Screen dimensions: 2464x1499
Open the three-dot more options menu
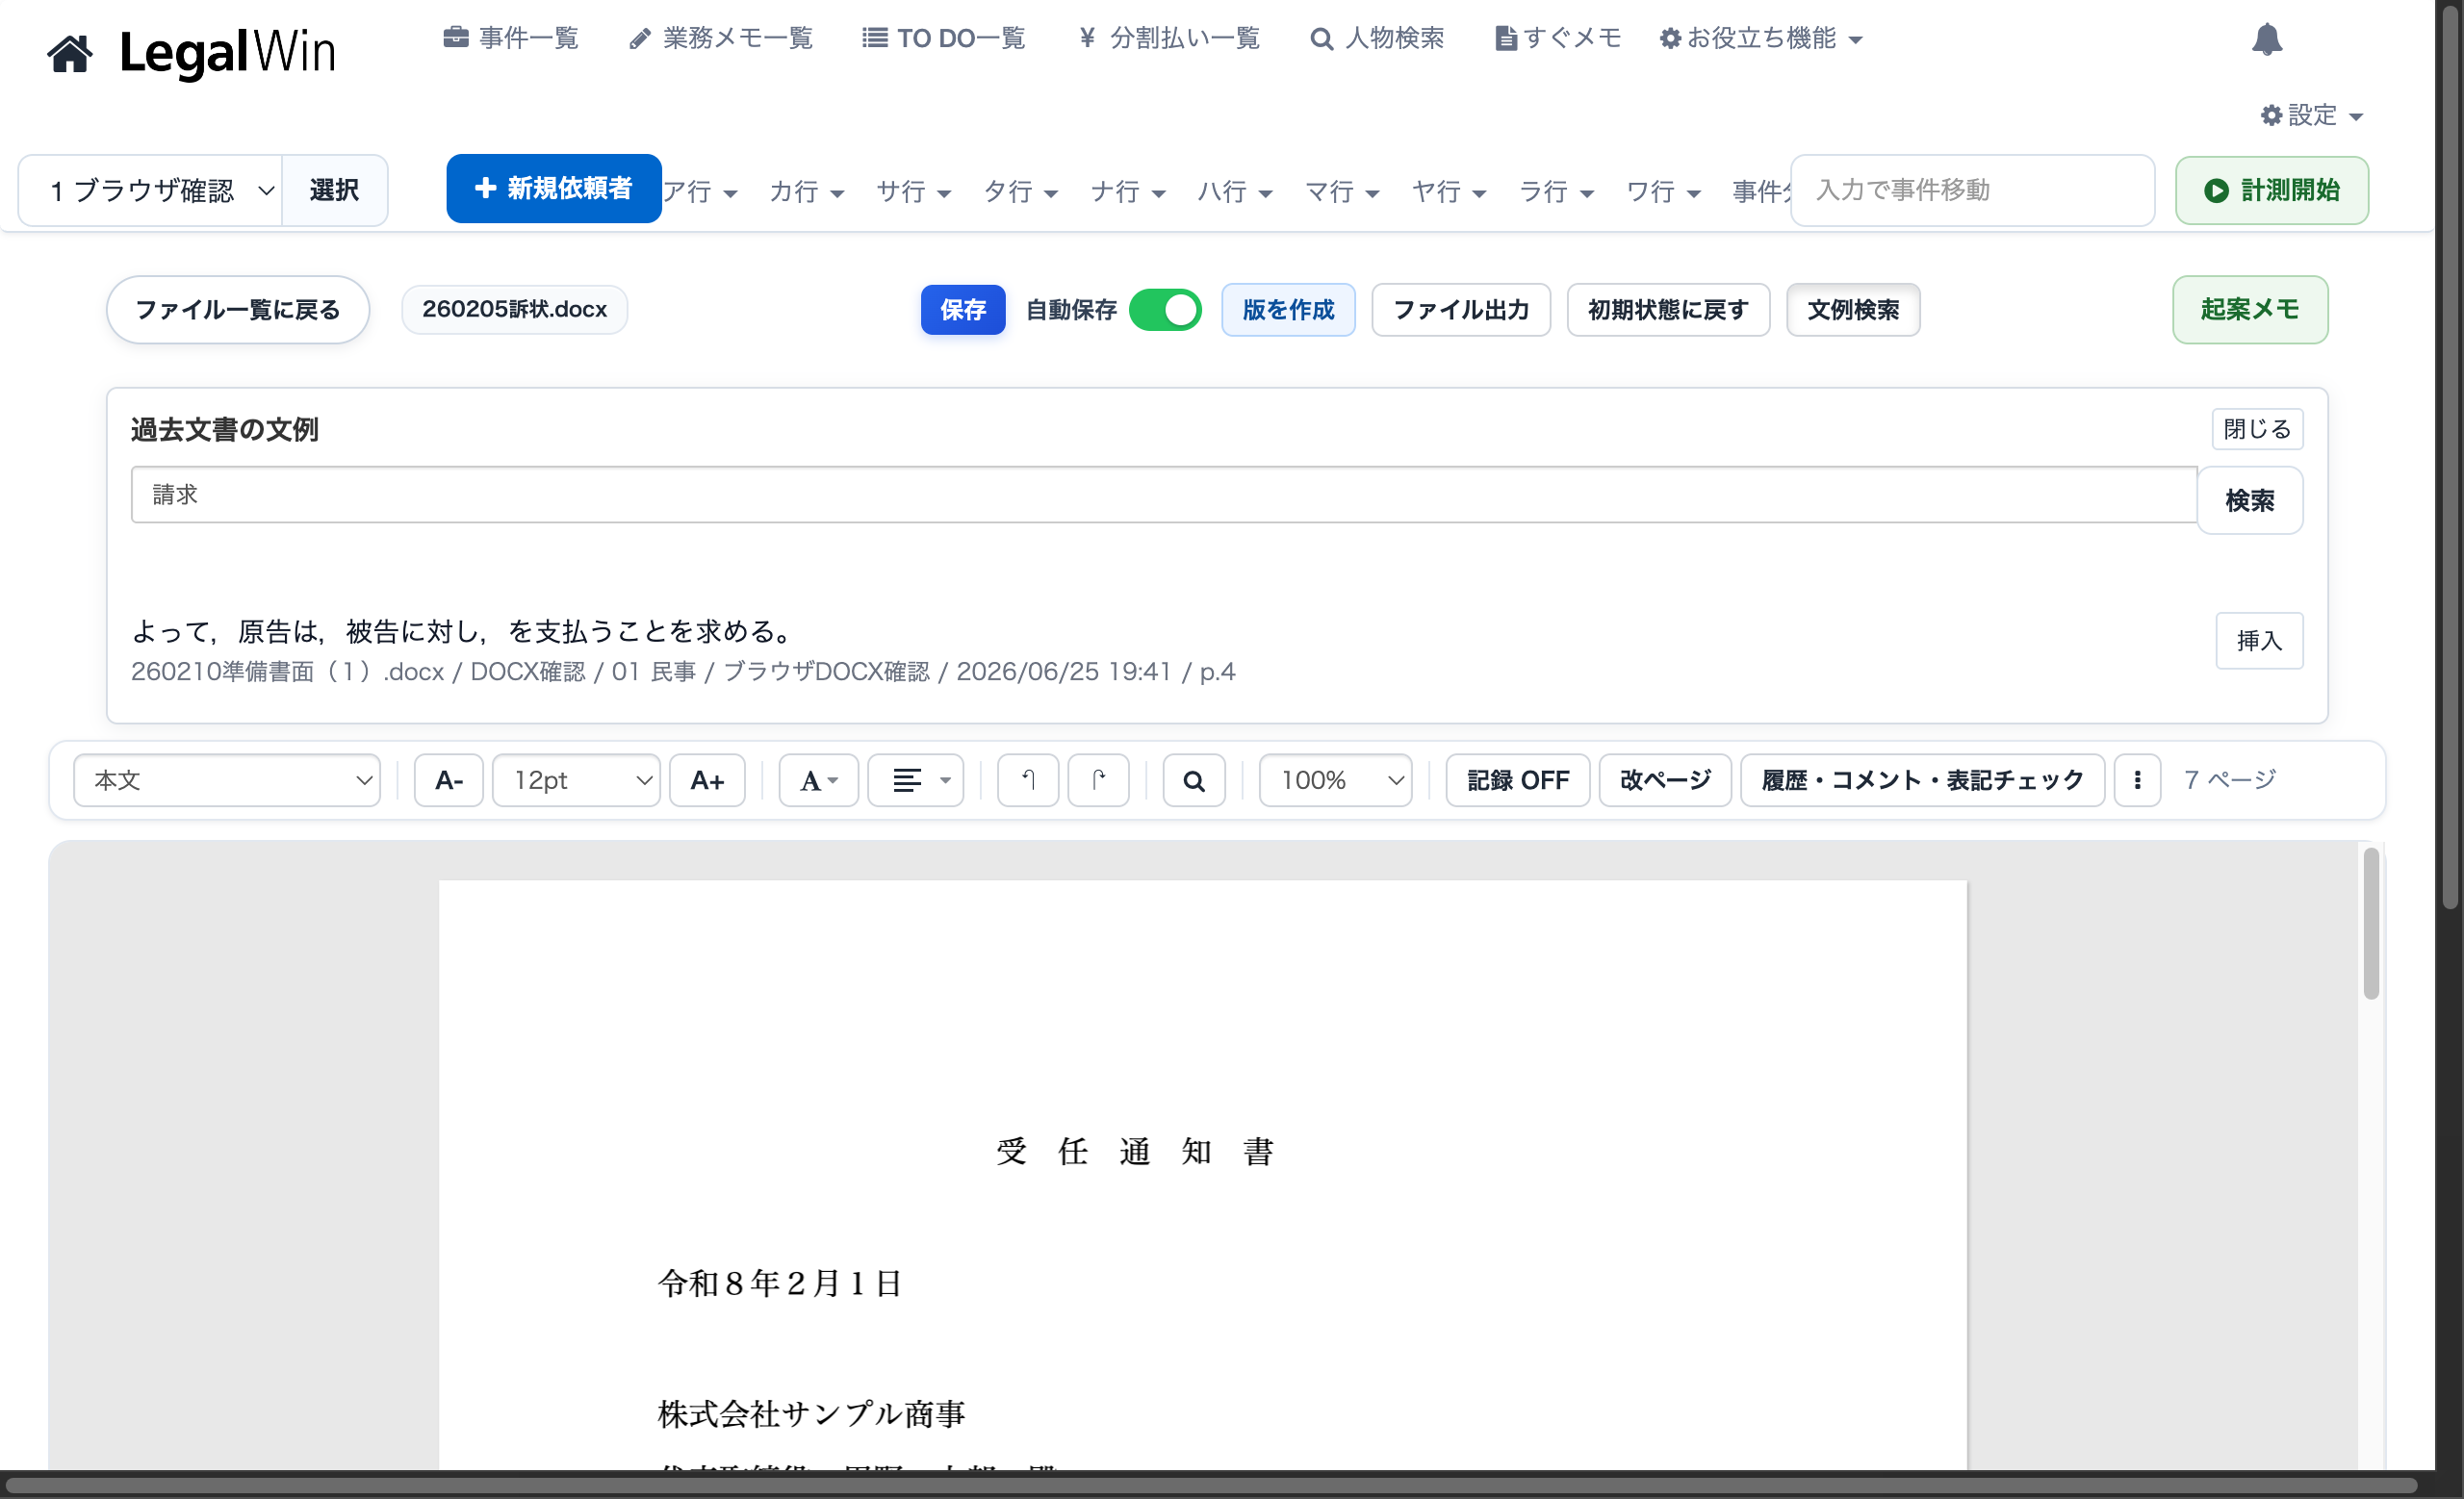tap(2137, 779)
